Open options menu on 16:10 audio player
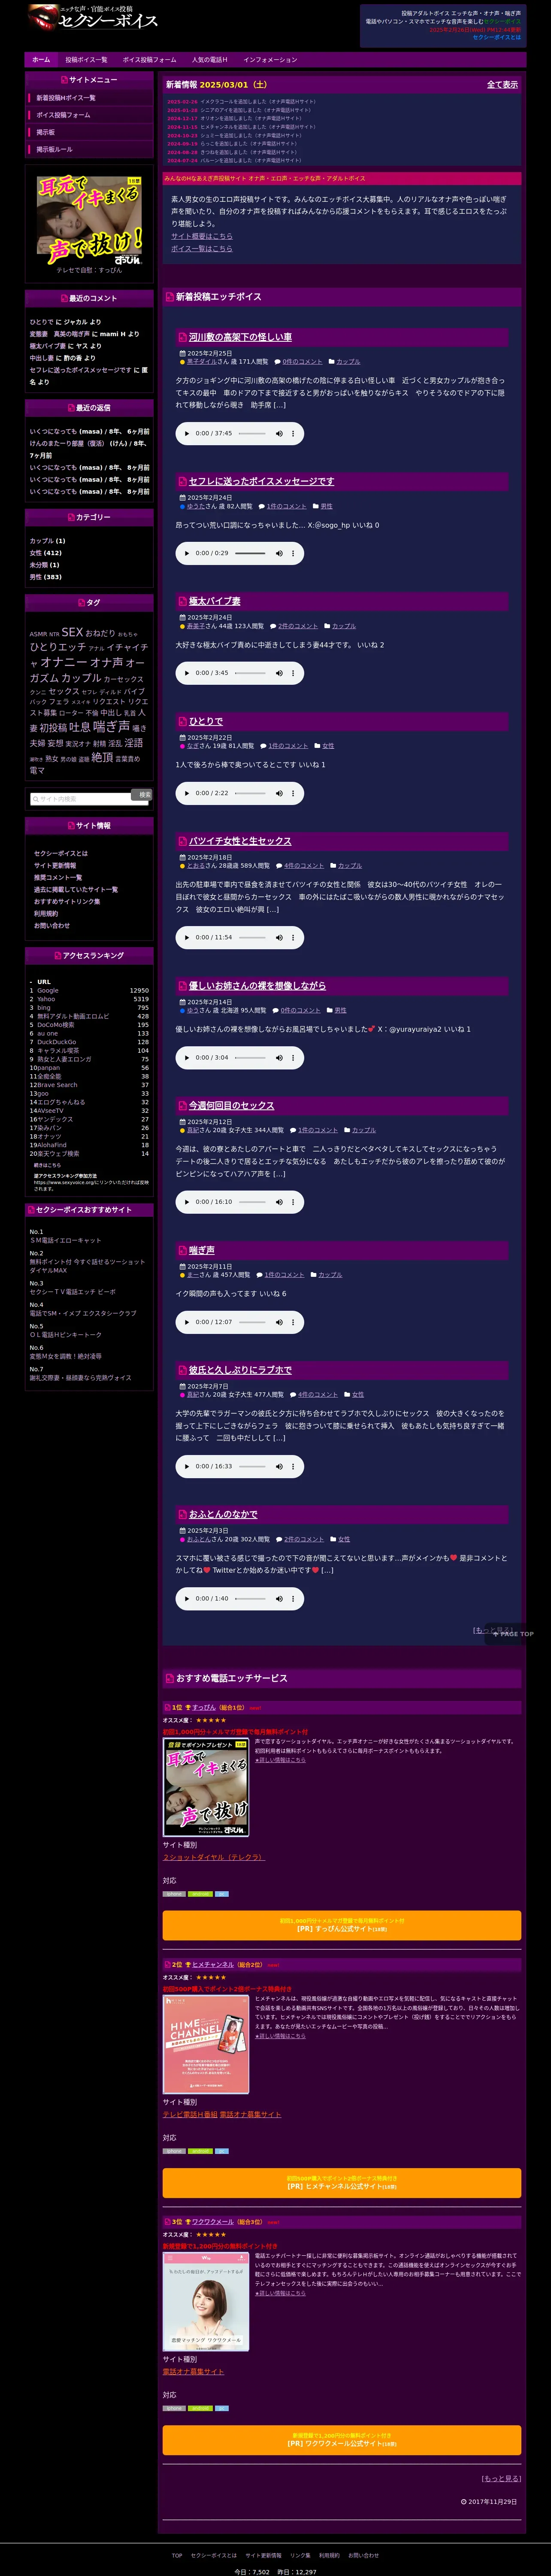This screenshot has width=551, height=2576. coord(293,1202)
